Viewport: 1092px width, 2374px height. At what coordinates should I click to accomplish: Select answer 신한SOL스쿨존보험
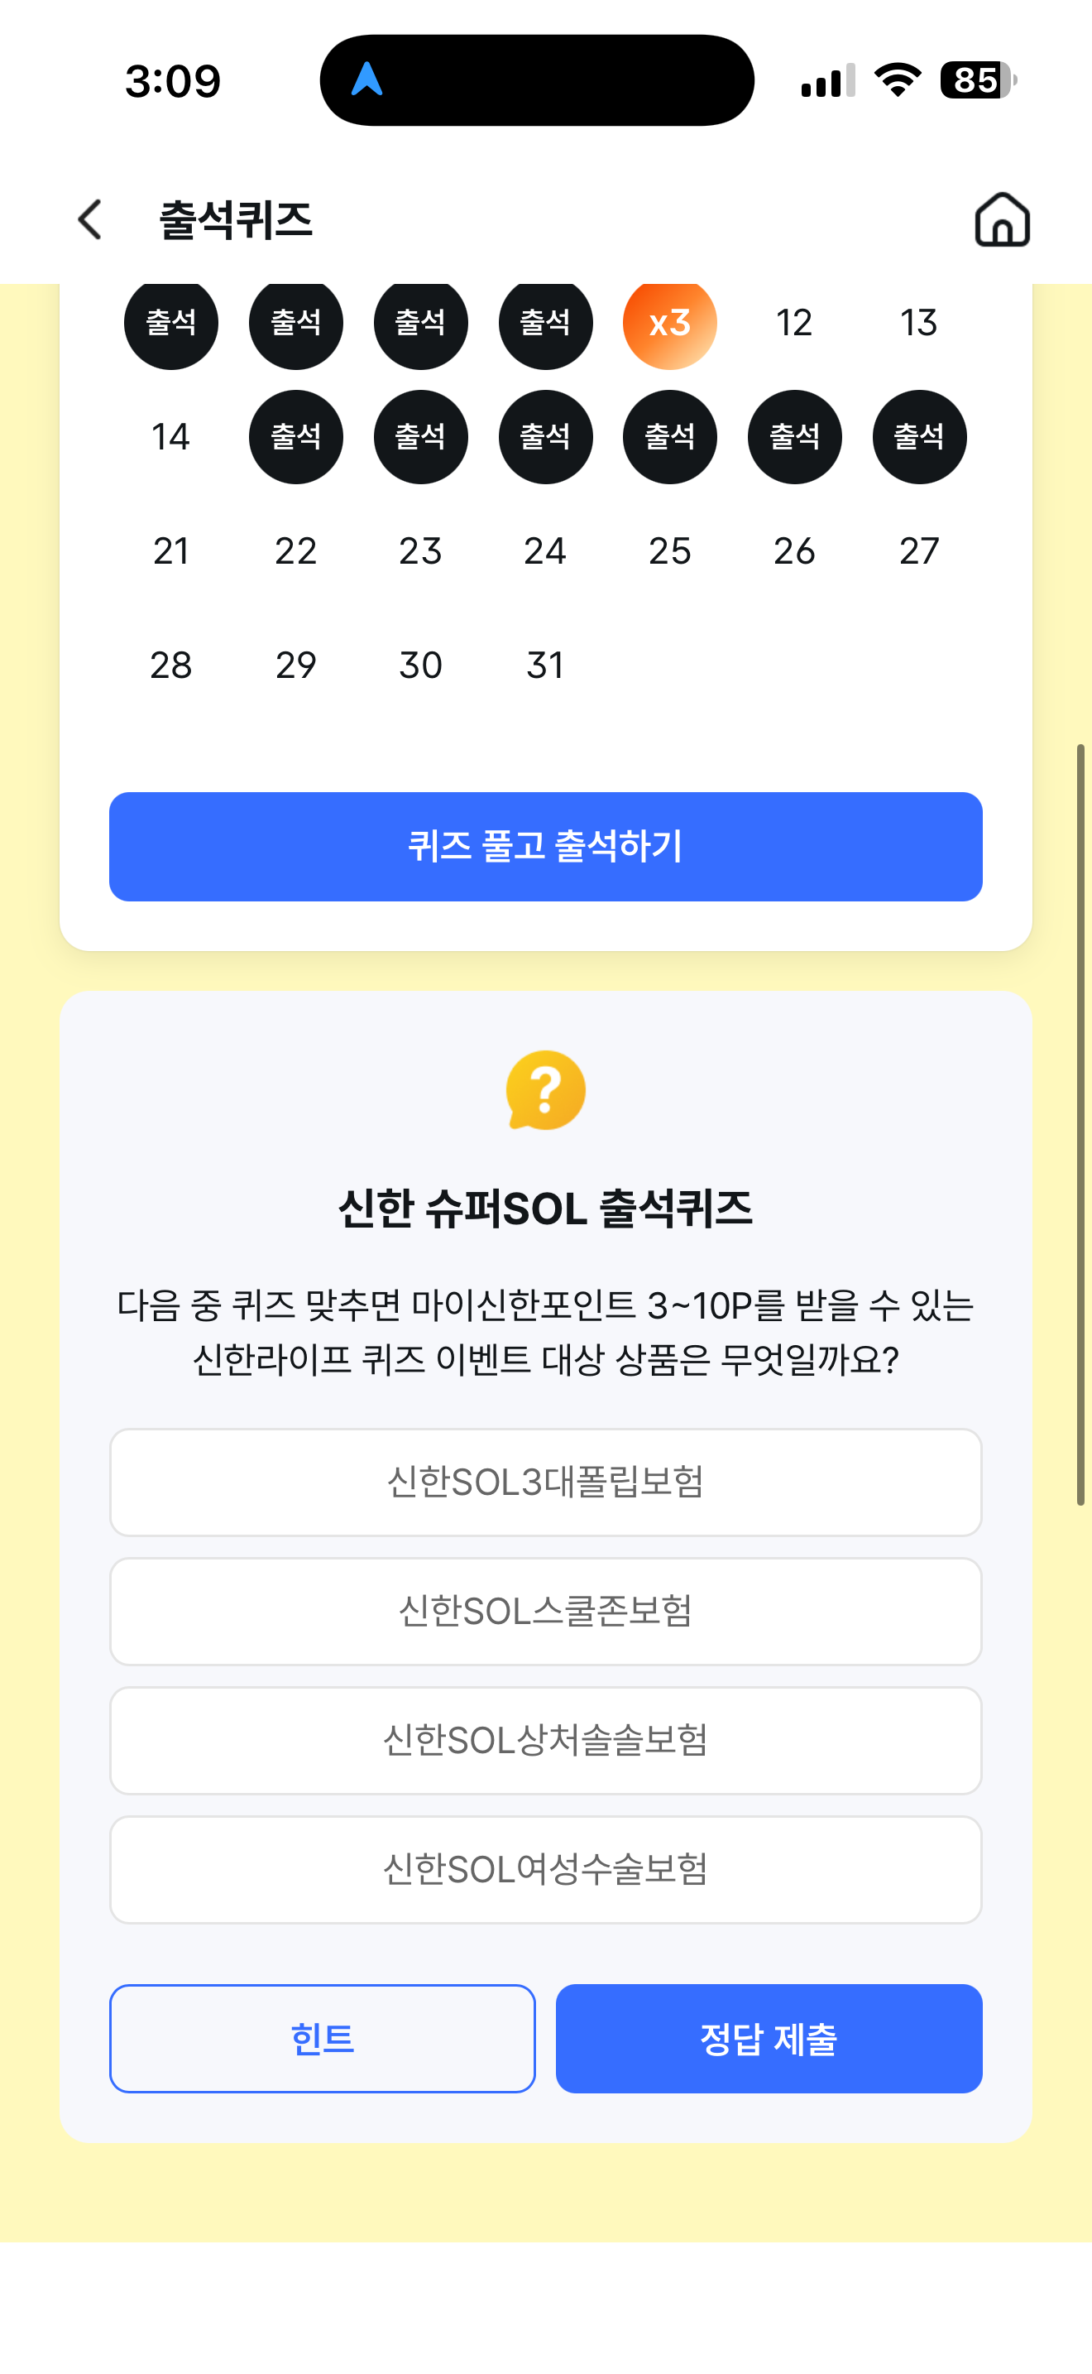[x=546, y=1611]
